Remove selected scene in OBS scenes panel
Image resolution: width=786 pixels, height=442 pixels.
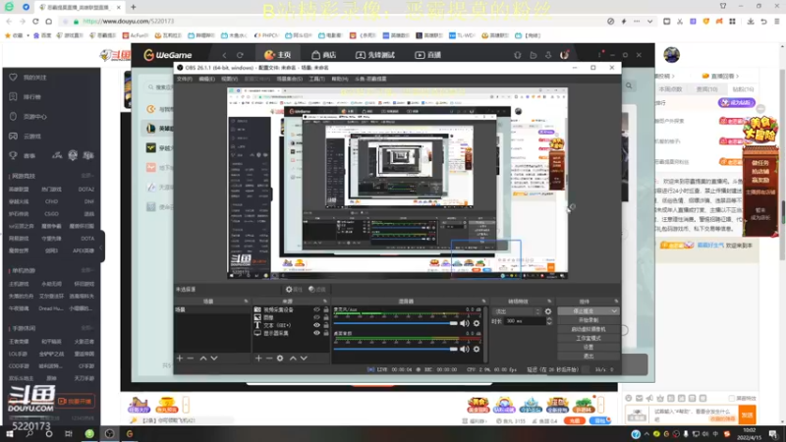(191, 359)
